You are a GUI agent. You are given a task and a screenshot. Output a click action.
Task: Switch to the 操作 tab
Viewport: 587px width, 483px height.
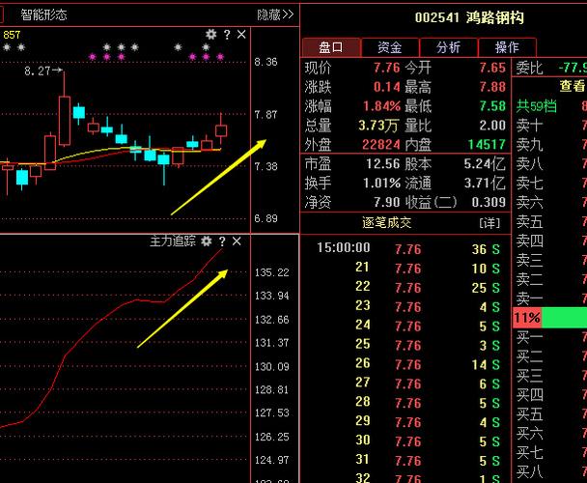pyautogui.click(x=507, y=47)
